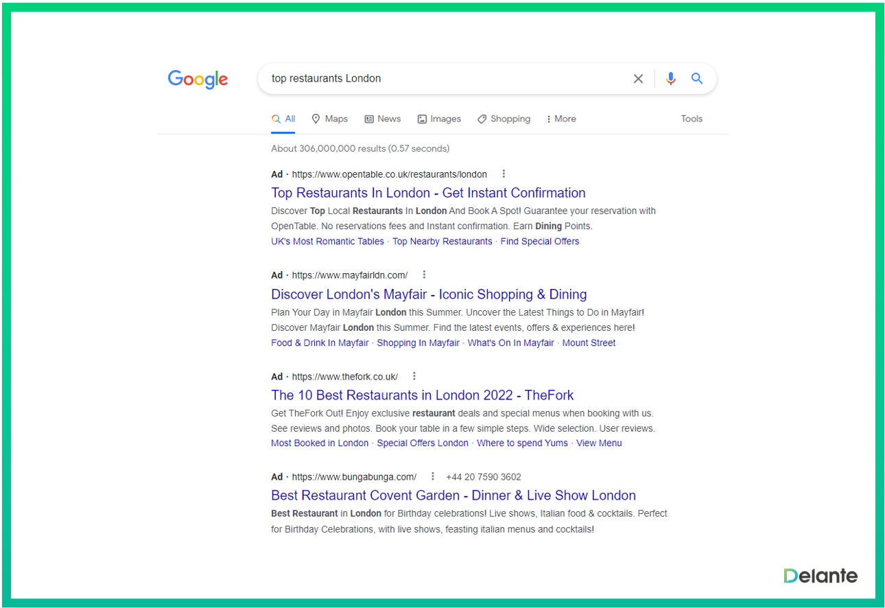Open three-dot menu for Bunga Bunga ad
Screen dimensions: 885x608
pyautogui.click(x=433, y=477)
